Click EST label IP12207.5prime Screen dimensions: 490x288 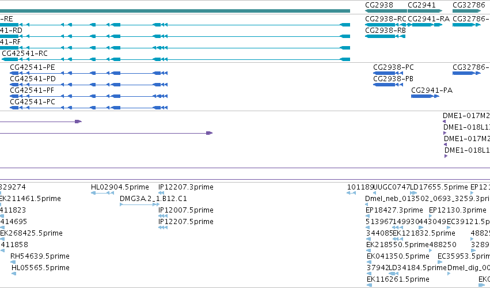(186, 222)
